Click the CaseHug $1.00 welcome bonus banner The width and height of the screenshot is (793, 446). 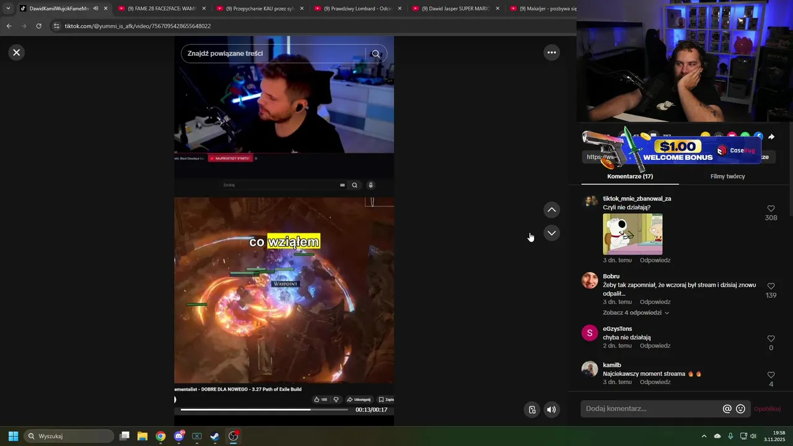click(x=672, y=151)
